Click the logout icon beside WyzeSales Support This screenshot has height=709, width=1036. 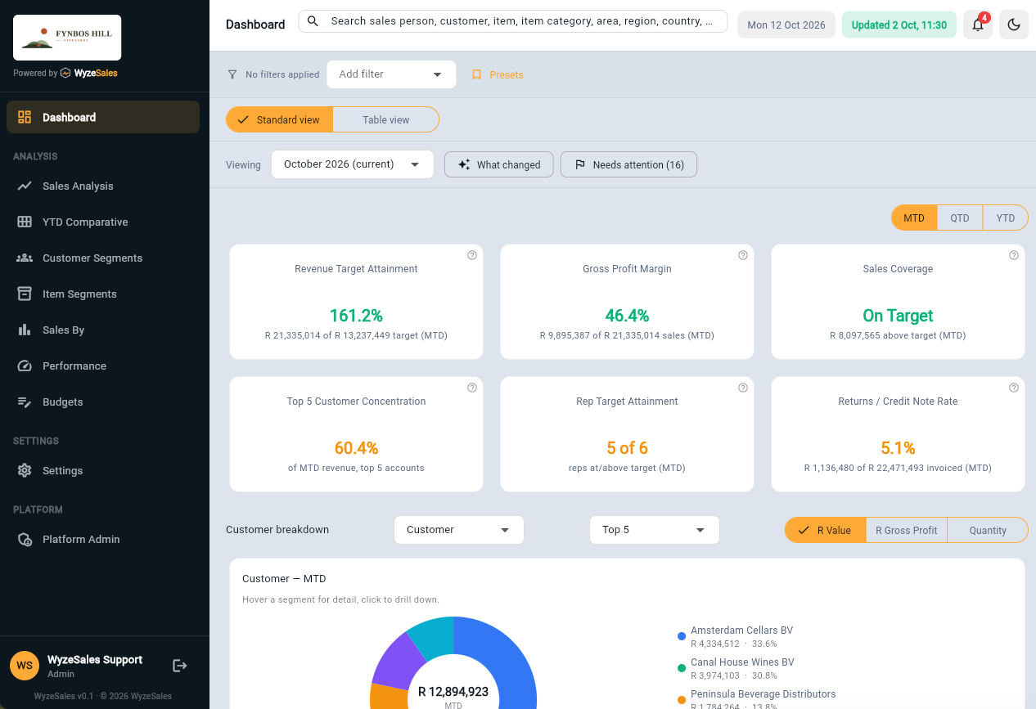(x=180, y=666)
